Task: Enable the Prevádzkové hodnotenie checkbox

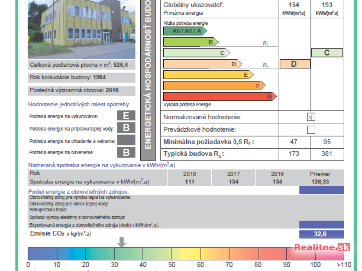Action: pyautogui.click(x=311, y=130)
